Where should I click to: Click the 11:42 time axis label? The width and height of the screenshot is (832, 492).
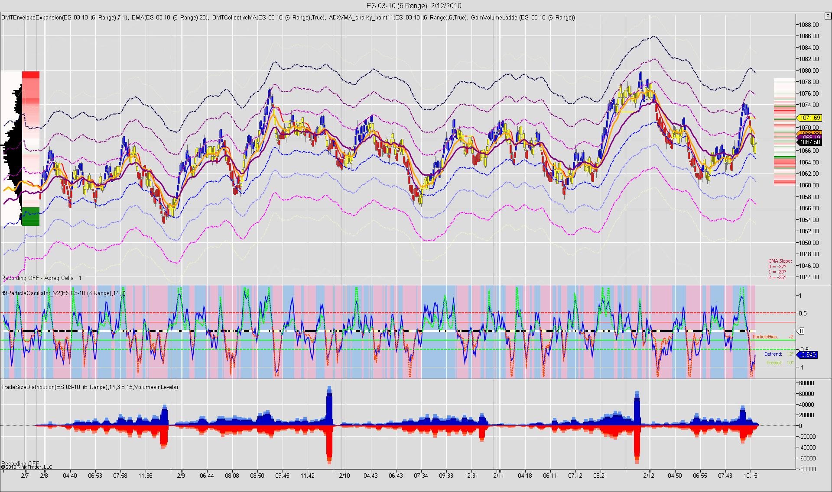(x=307, y=476)
